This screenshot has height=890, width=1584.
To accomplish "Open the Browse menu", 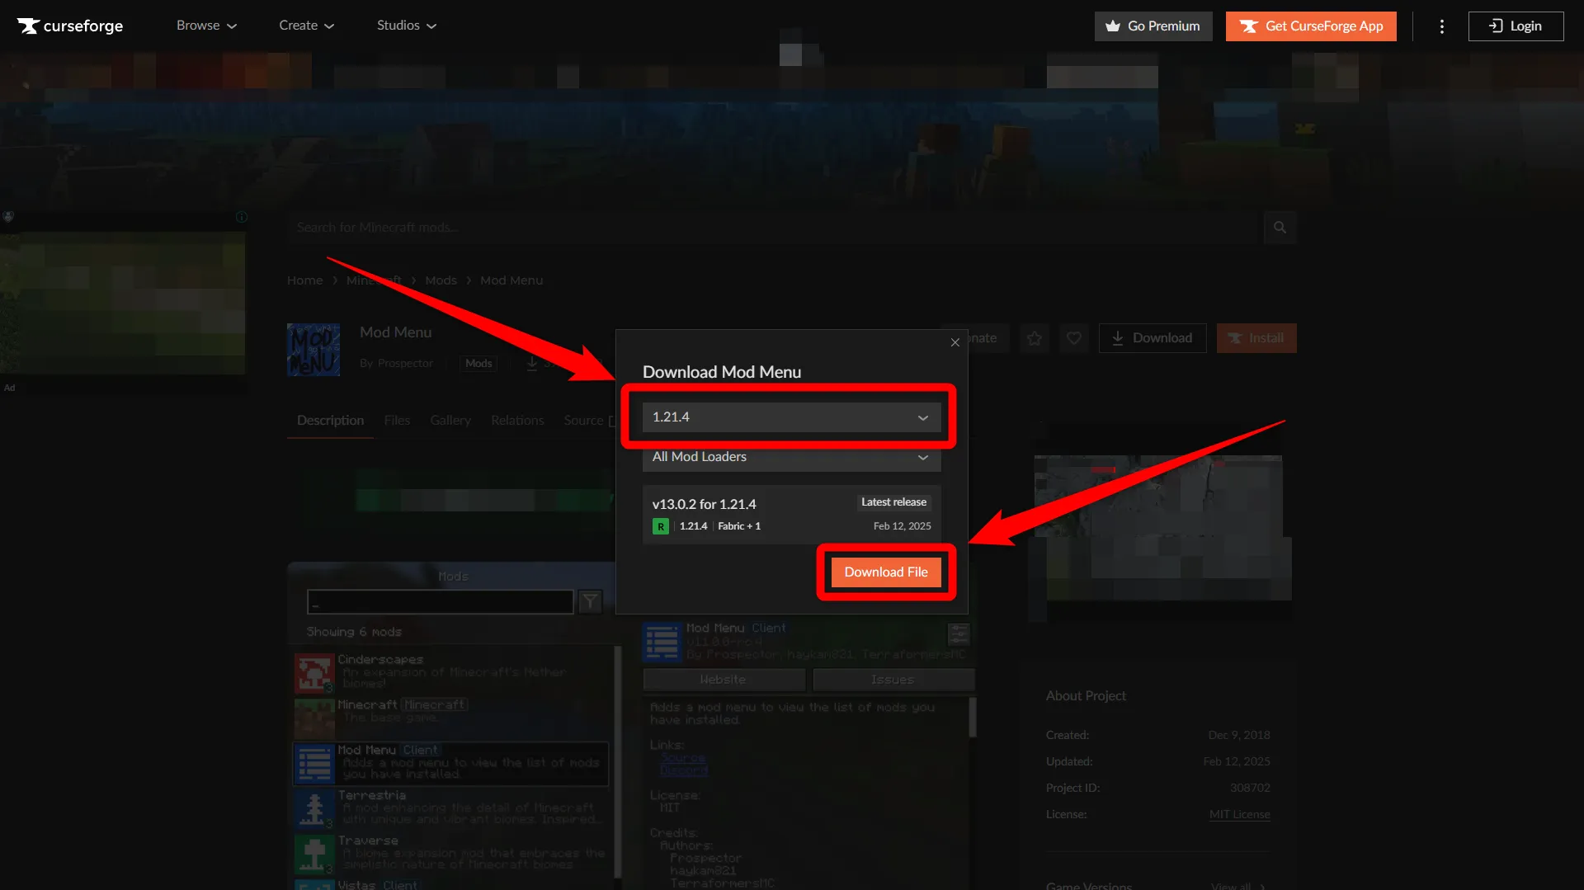I will (x=206, y=26).
